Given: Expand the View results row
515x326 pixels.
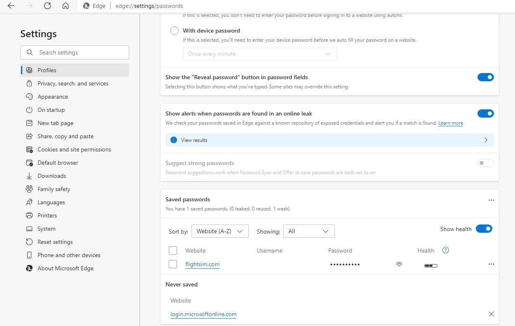Looking at the screenshot, I should [486, 140].
